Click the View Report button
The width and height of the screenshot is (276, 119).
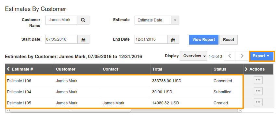(204, 40)
